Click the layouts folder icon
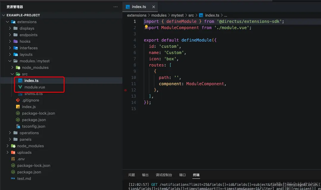Viewport: 321px width, 190px height. coord(15,55)
